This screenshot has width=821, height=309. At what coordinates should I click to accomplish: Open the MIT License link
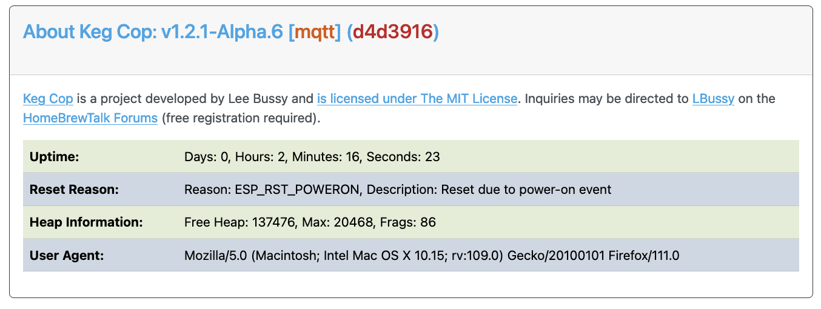417,99
